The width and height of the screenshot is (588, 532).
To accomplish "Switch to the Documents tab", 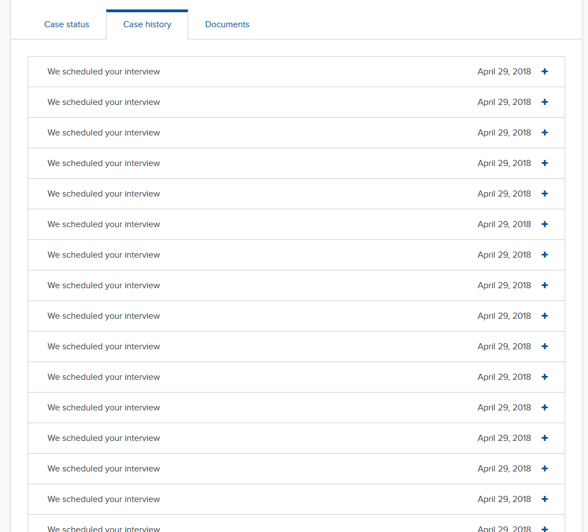I will pyautogui.click(x=227, y=24).
